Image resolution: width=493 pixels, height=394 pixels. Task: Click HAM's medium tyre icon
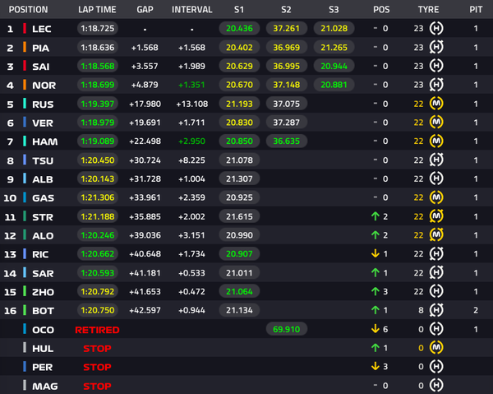(436, 141)
